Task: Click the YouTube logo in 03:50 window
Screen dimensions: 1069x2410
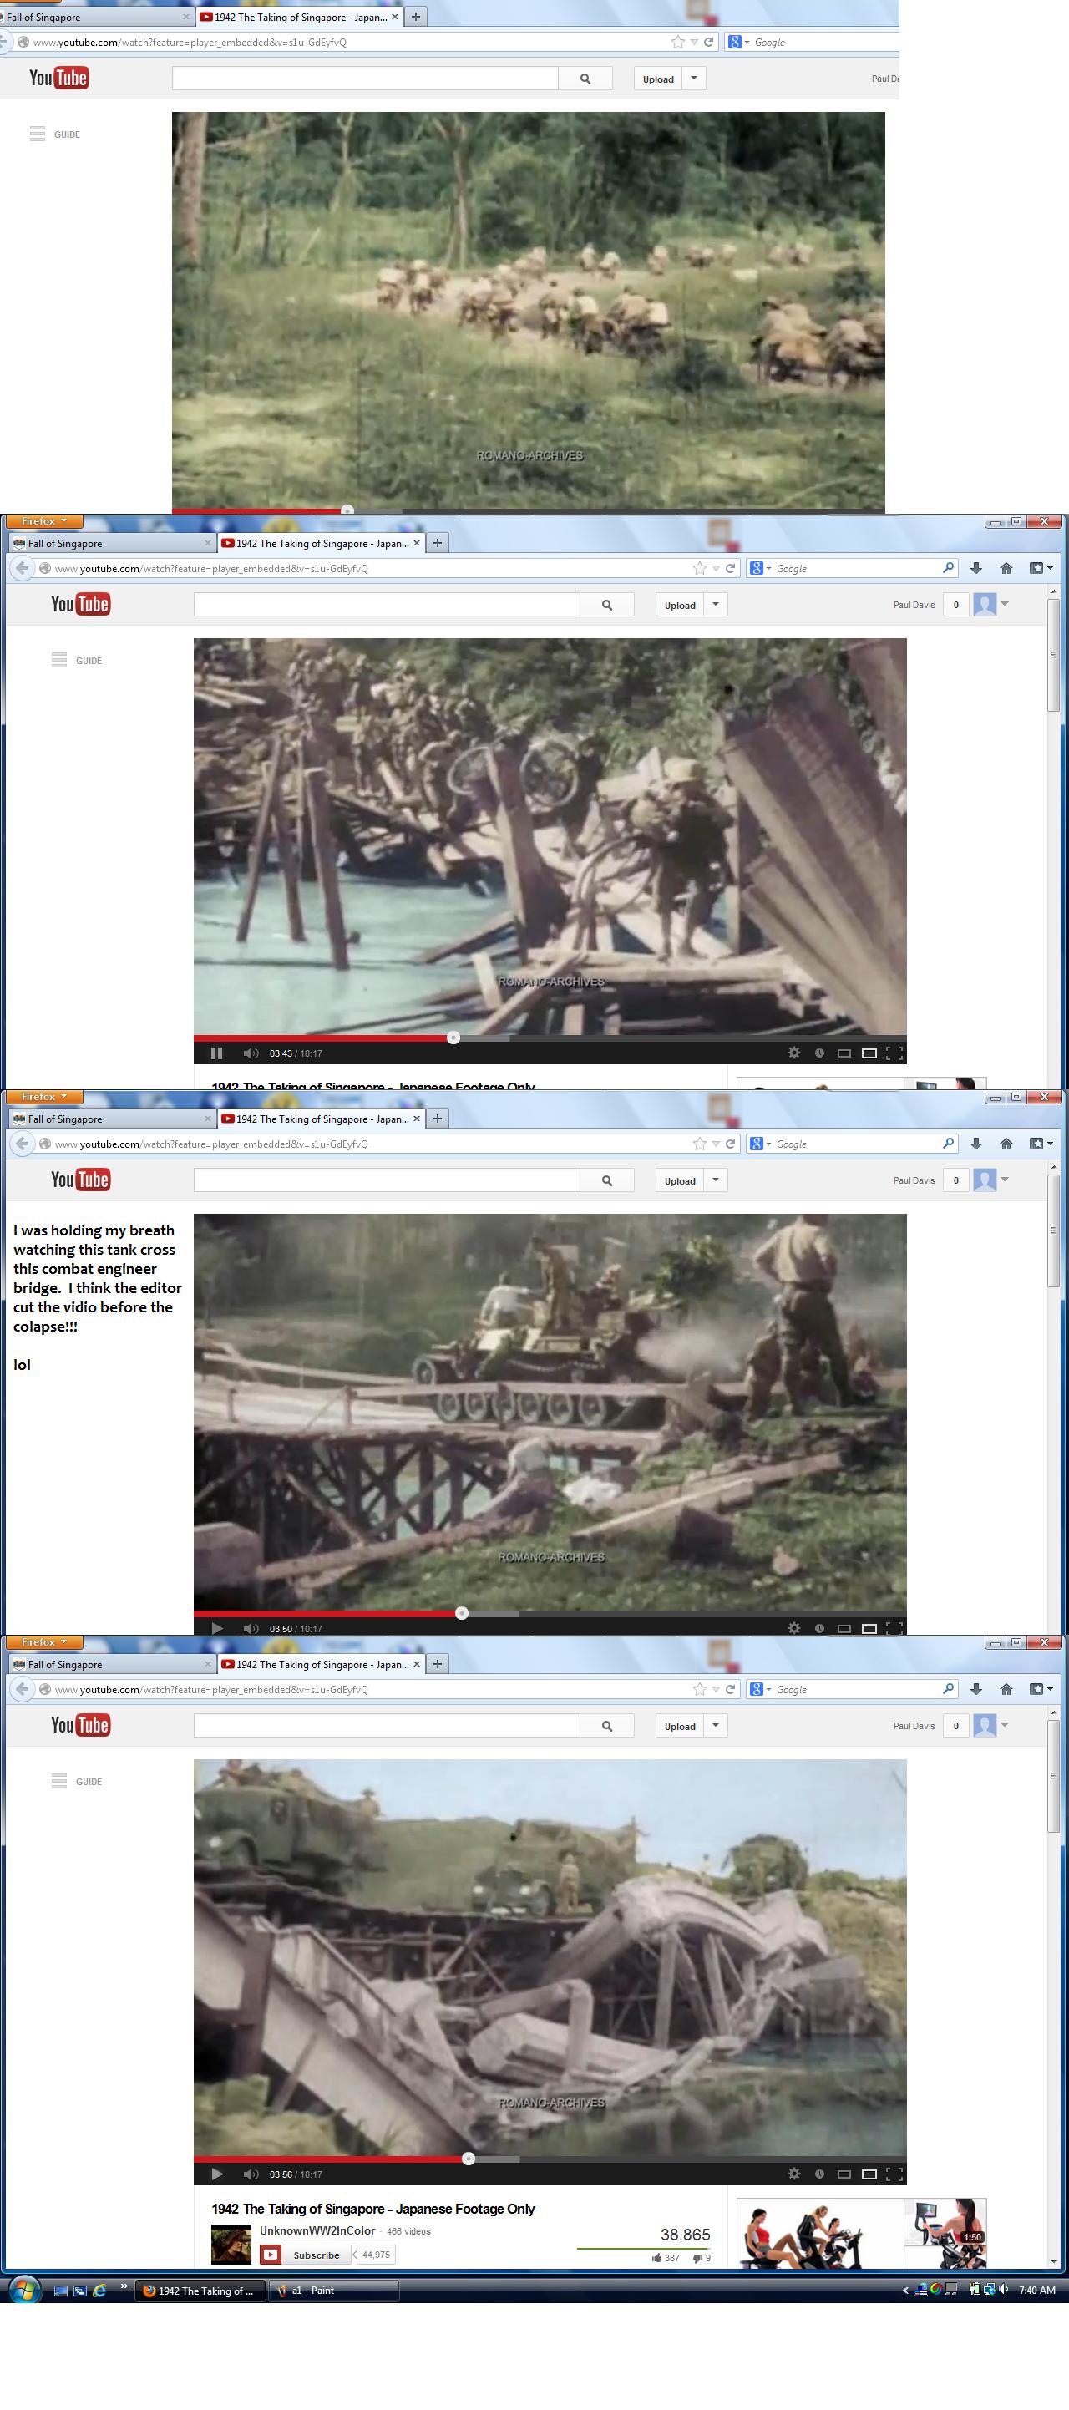Action: 80,1179
